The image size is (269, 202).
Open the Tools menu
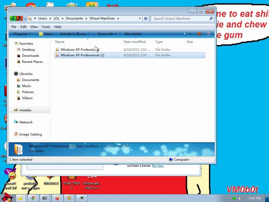coord(46,27)
